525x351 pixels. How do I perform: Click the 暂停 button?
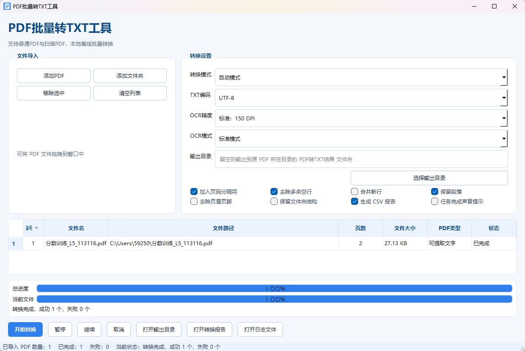(60, 330)
